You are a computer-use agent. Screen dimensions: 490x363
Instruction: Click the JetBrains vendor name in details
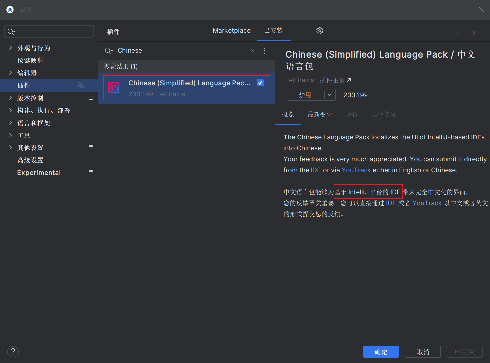coord(300,80)
